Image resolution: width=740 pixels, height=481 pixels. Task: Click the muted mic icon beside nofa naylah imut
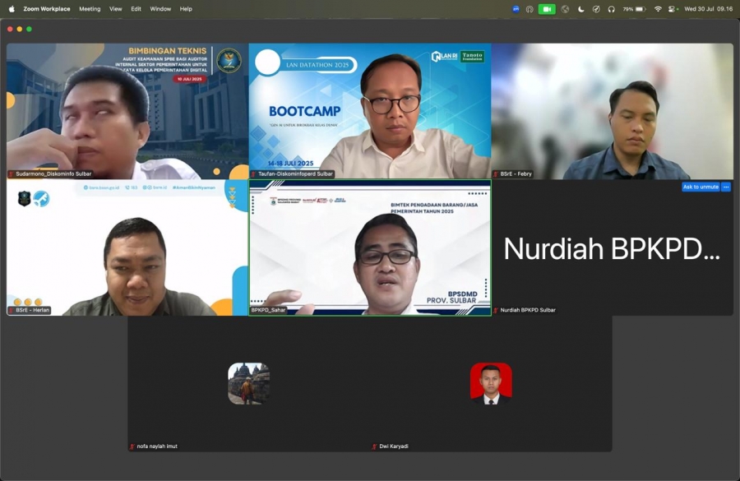tap(132, 446)
